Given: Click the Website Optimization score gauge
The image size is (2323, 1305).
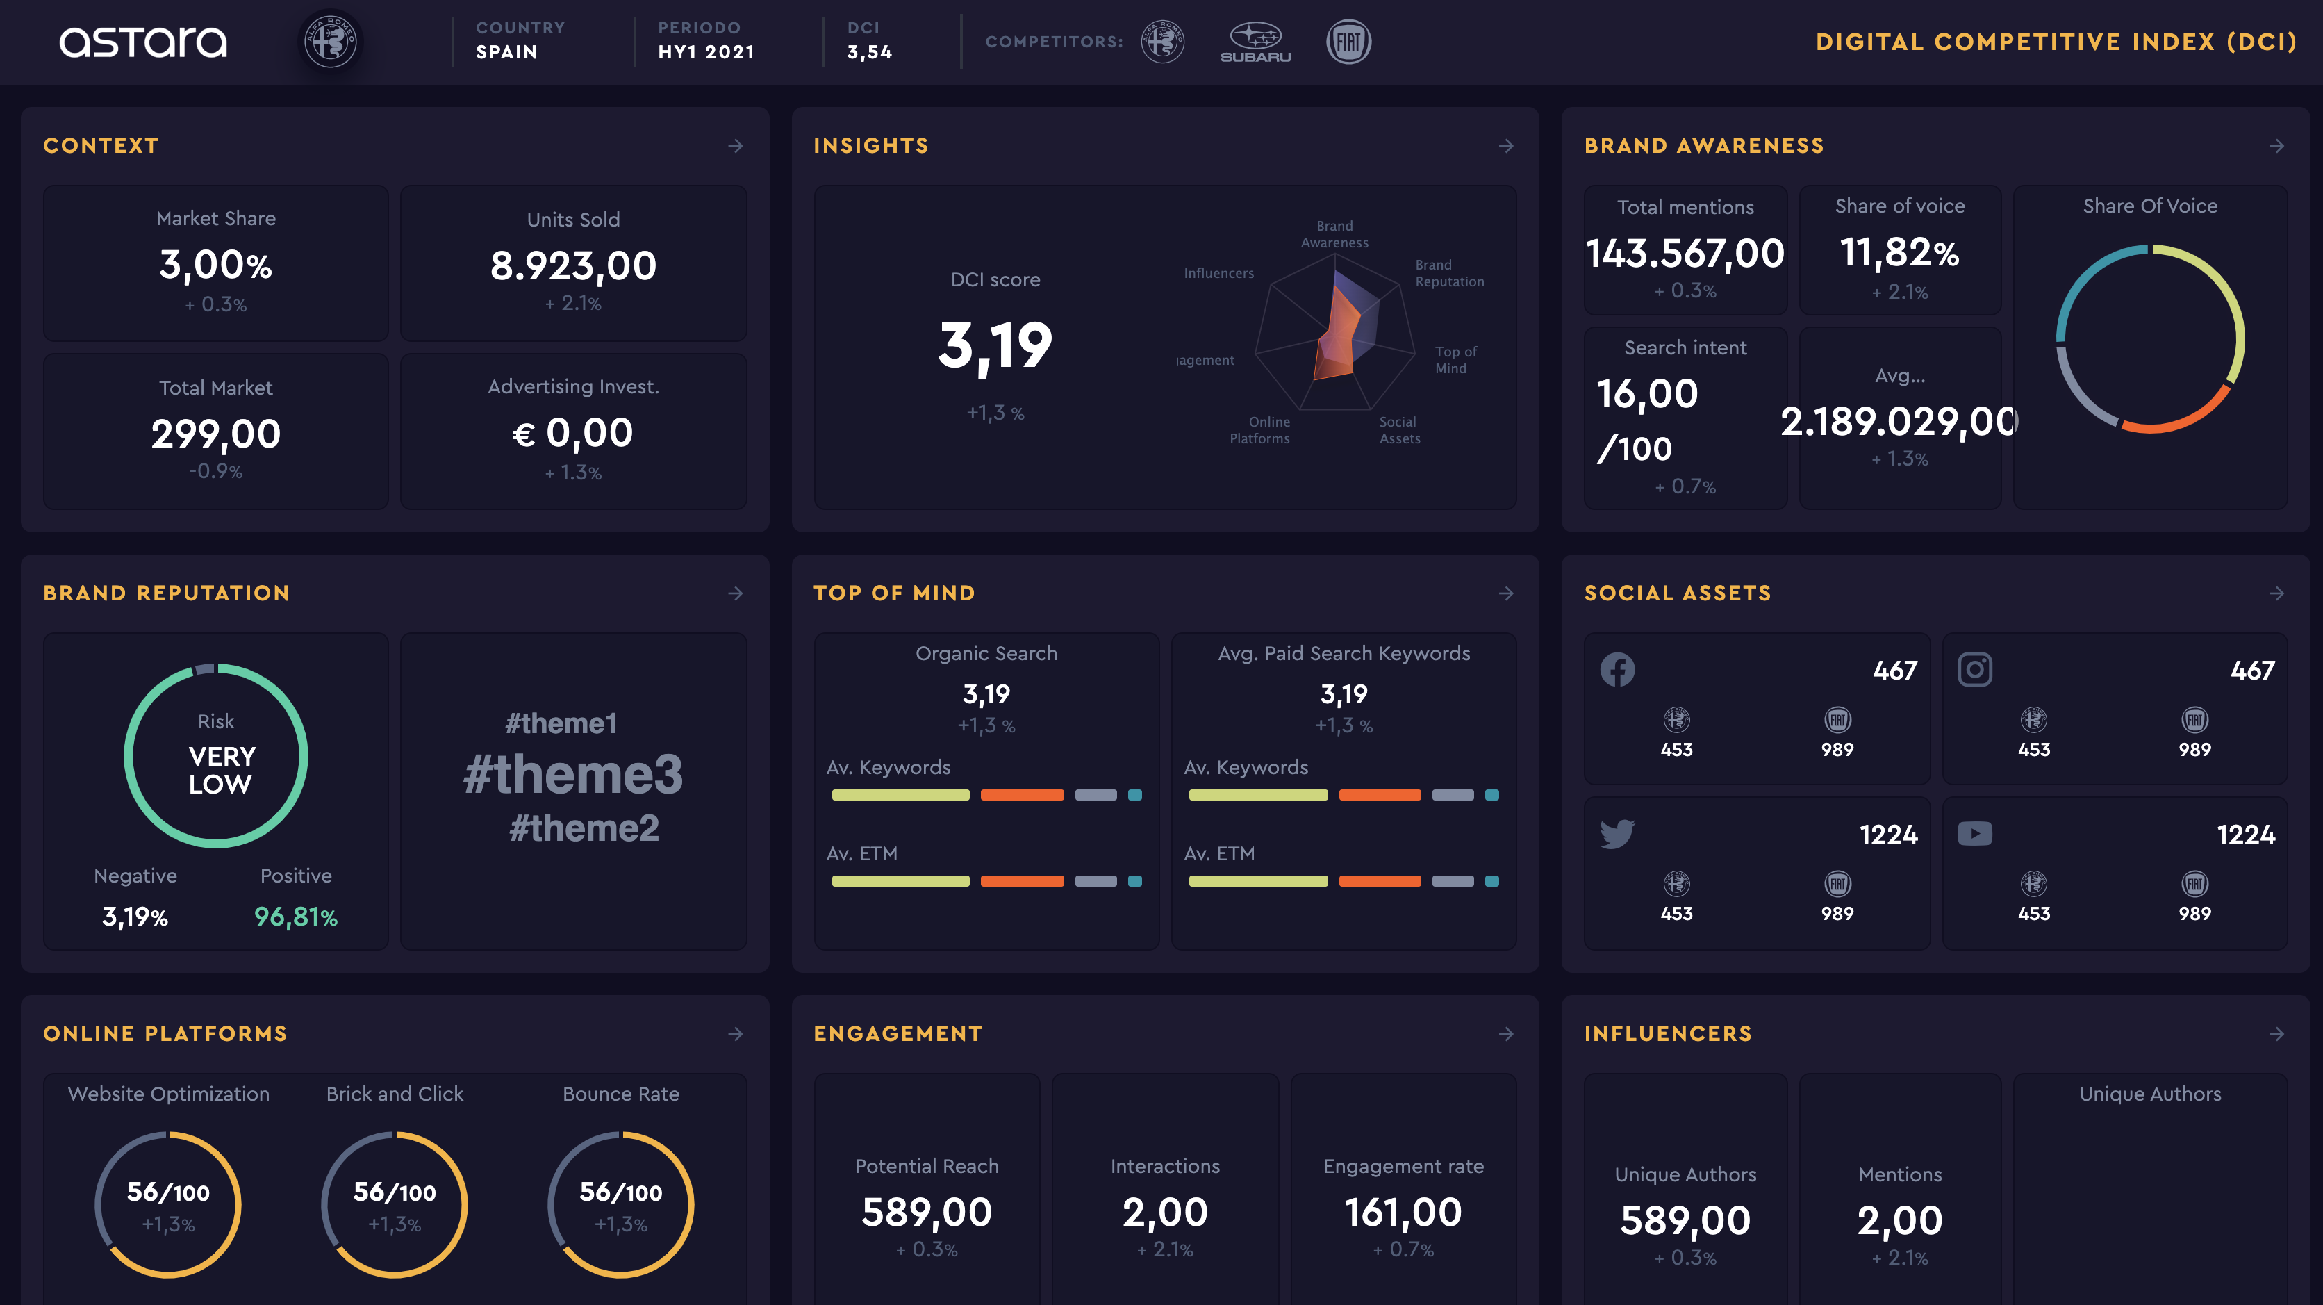Looking at the screenshot, I should click(167, 1204).
